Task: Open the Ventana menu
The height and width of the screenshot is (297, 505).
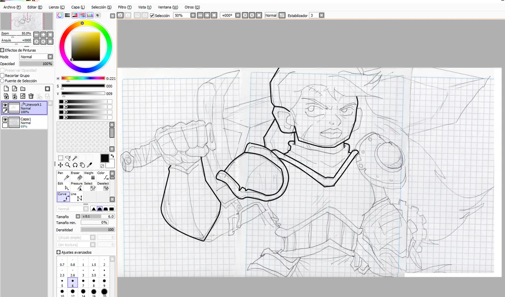Action: coord(168,7)
